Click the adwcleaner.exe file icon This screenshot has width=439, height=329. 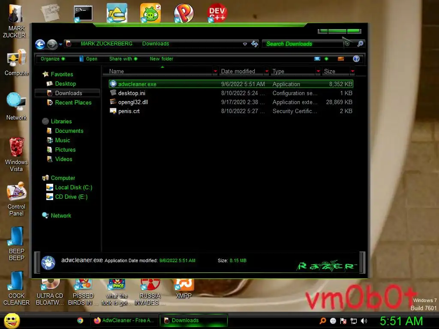(x=113, y=84)
